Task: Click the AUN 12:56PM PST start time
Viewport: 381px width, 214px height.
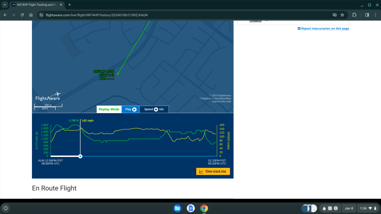Action: click(x=50, y=161)
